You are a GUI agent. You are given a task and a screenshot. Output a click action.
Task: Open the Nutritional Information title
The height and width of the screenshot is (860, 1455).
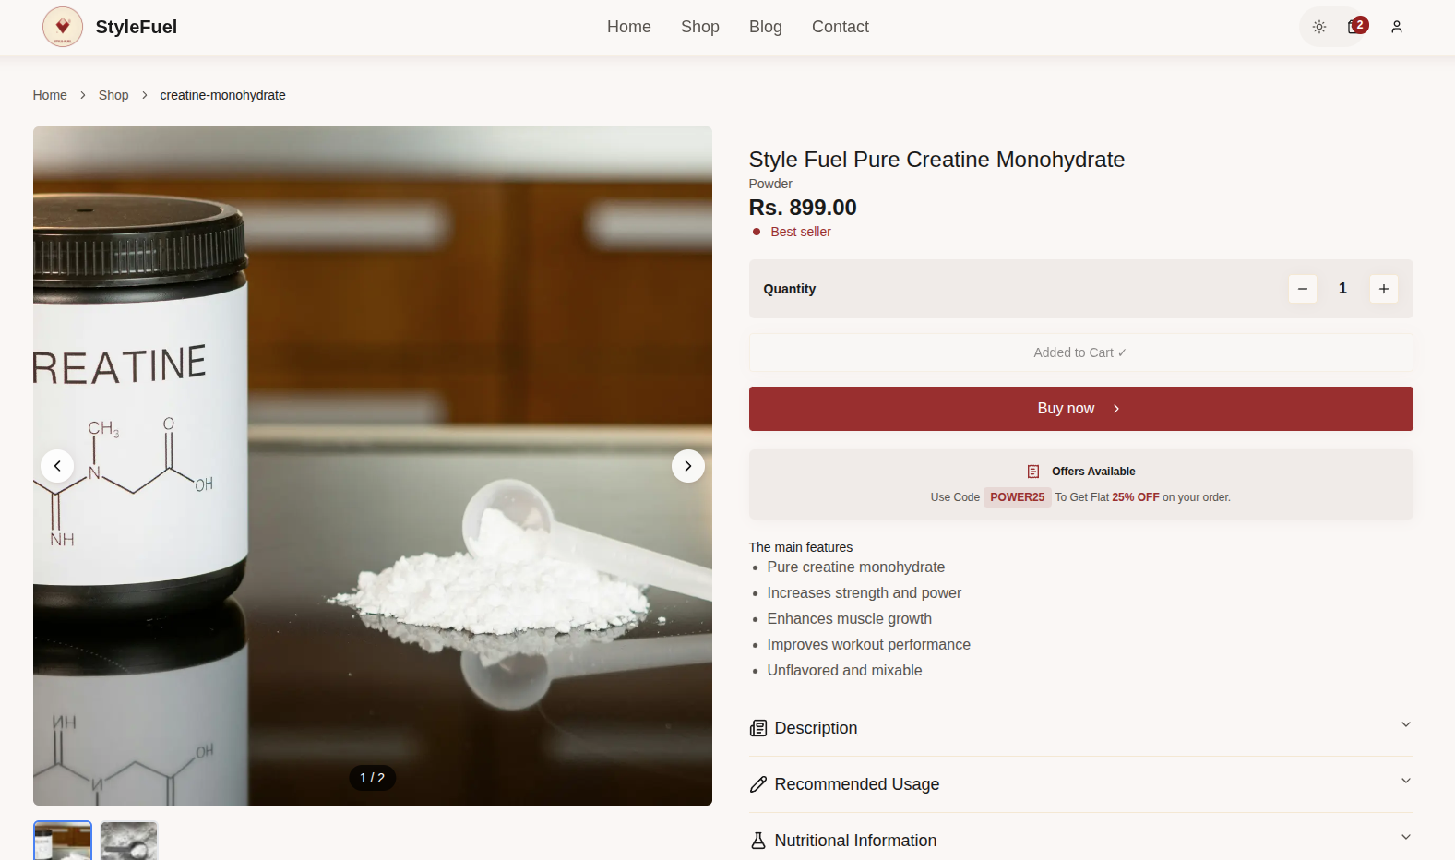(x=856, y=841)
